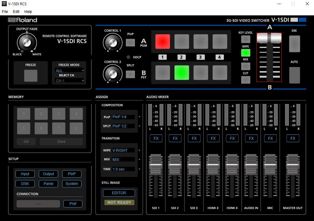Open the PinP composition dropdown
The image size is (314, 221).
126,117
